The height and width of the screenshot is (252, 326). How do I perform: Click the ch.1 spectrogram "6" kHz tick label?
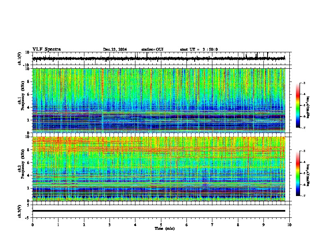[29, 94]
